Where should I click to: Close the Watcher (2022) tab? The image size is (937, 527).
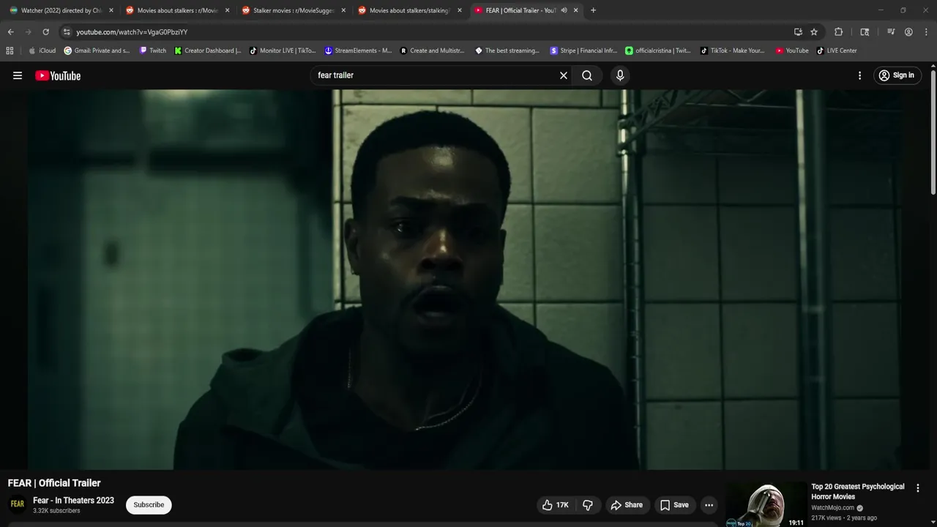tap(111, 10)
